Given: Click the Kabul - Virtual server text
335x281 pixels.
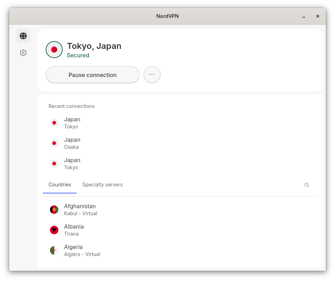Looking at the screenshot, I should [x=81, y=213].
